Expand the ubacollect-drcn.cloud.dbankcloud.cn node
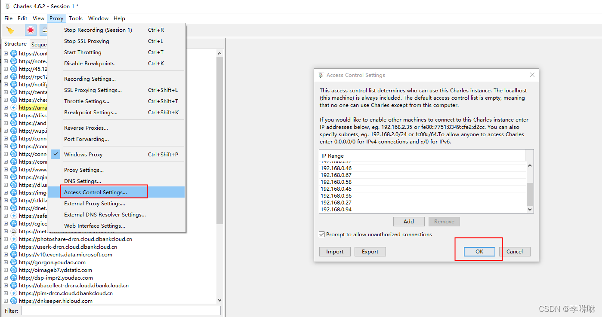This screenshot has width=602, height=317. (6, 286)
